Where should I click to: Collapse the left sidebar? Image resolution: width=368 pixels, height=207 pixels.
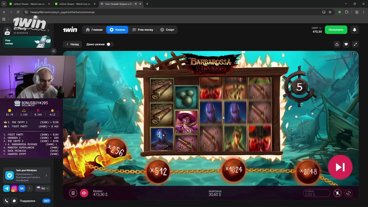[54, 51]
